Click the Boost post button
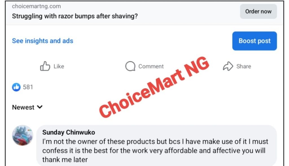 point(255,41)
